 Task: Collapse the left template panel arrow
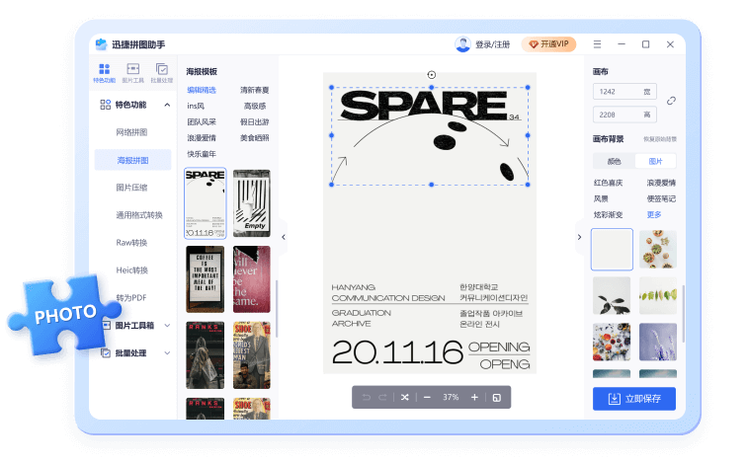point(284,237)
